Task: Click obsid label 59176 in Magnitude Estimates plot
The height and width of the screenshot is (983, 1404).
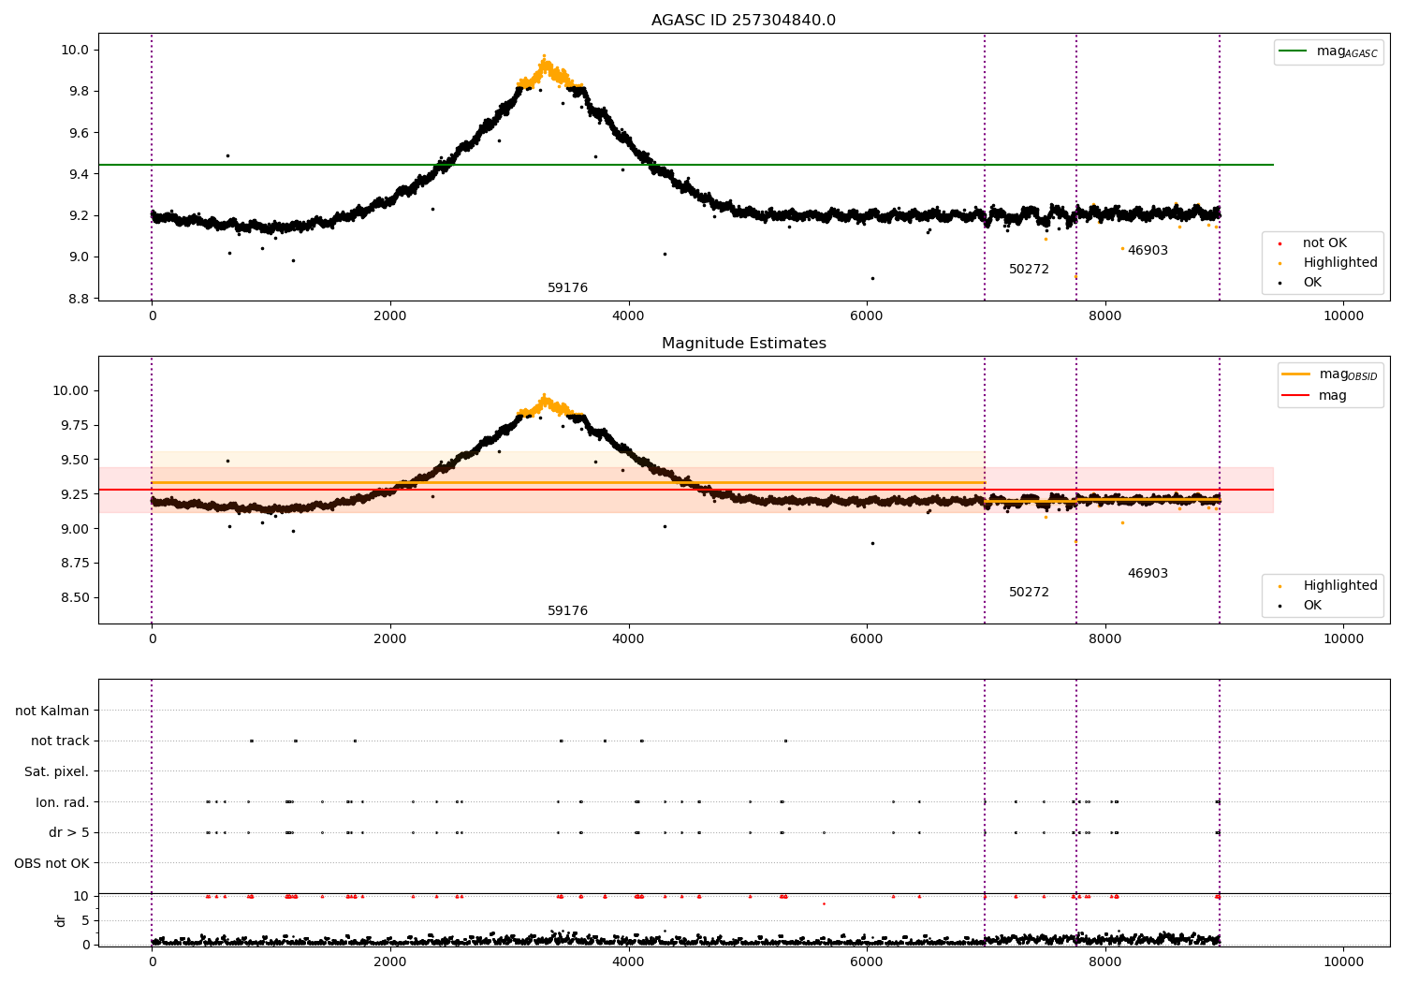Action: pyautogui.click(x=568, y=611)
